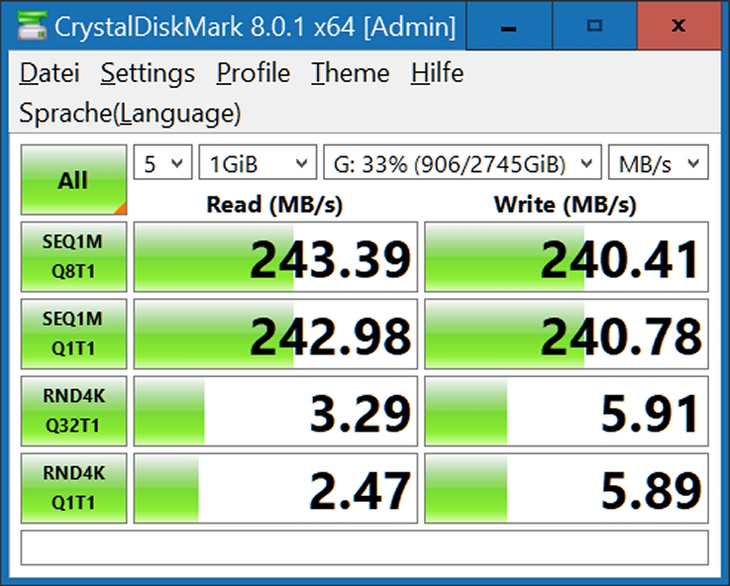The height and width of the screenshot is (586, 730).
Task: Minimize the CrystalDiskMark window
Action: point(509,26)
